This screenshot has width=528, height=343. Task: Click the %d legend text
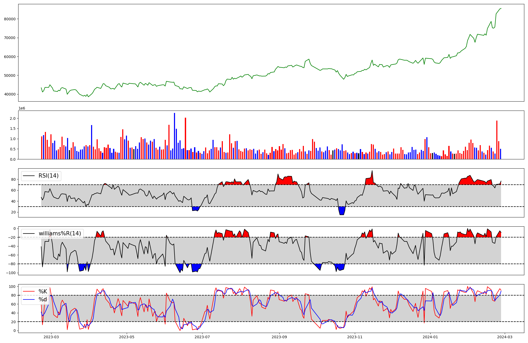click(43, 299)
